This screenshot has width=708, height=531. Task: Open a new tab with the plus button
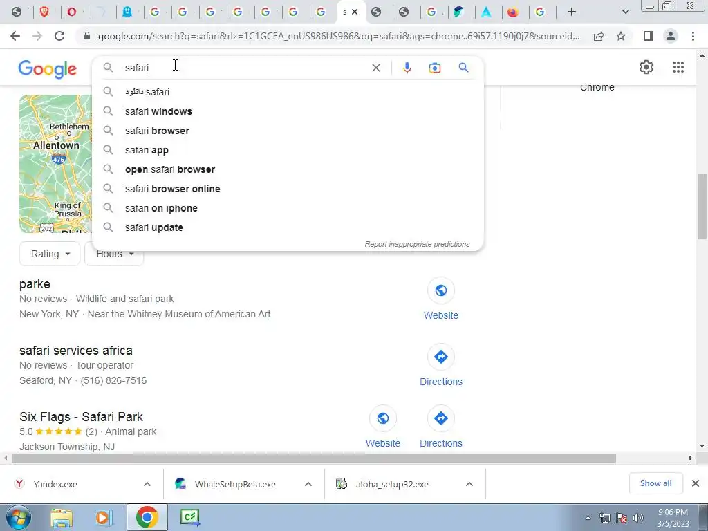coord(572,12)
